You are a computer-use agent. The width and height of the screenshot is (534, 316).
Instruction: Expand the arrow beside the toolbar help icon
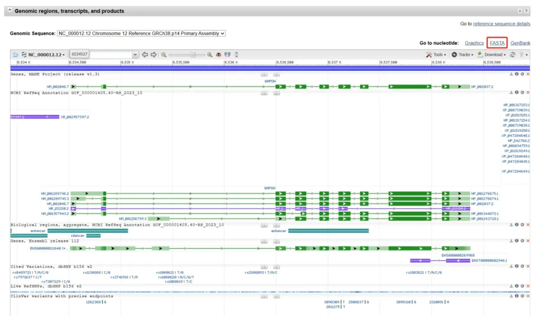pyautogui.click(x=527, y=55)
